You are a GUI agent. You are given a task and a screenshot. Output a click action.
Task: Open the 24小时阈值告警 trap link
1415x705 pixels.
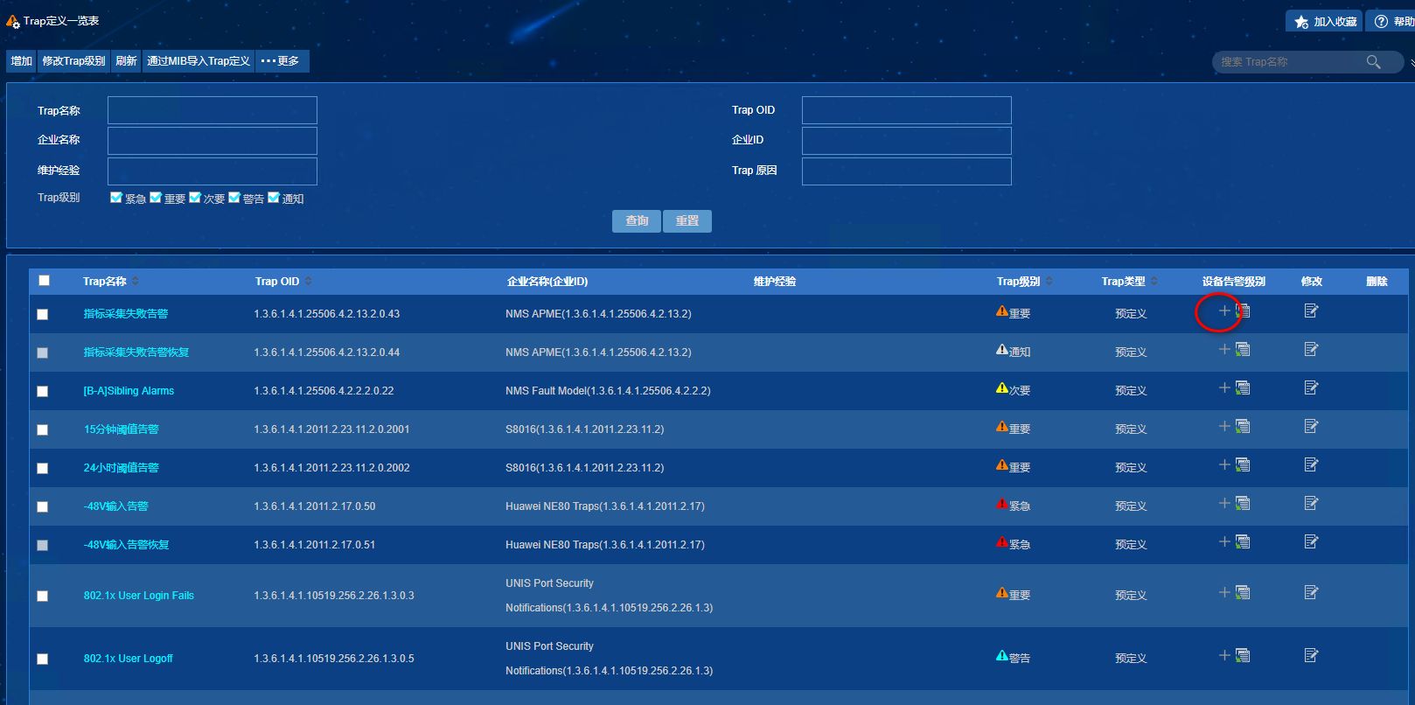pos(122,468)
